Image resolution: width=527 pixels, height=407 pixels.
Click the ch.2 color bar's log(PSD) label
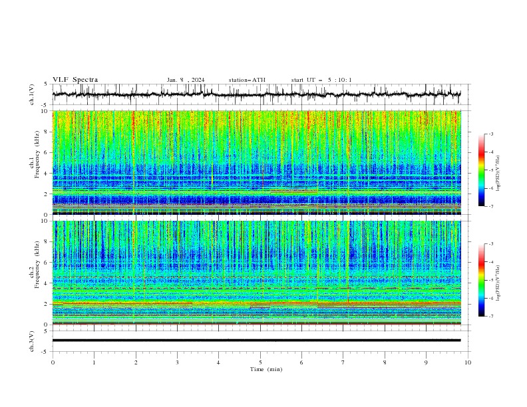(x=498, y=283)
